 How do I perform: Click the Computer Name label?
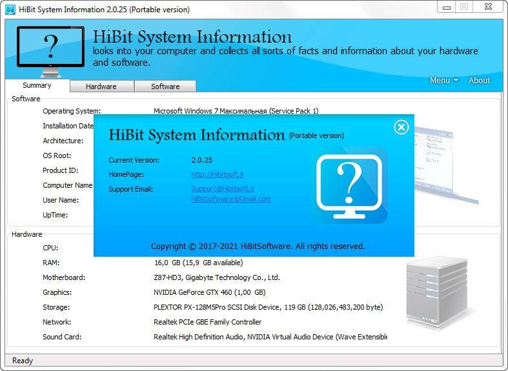click(x=68, y=186)
